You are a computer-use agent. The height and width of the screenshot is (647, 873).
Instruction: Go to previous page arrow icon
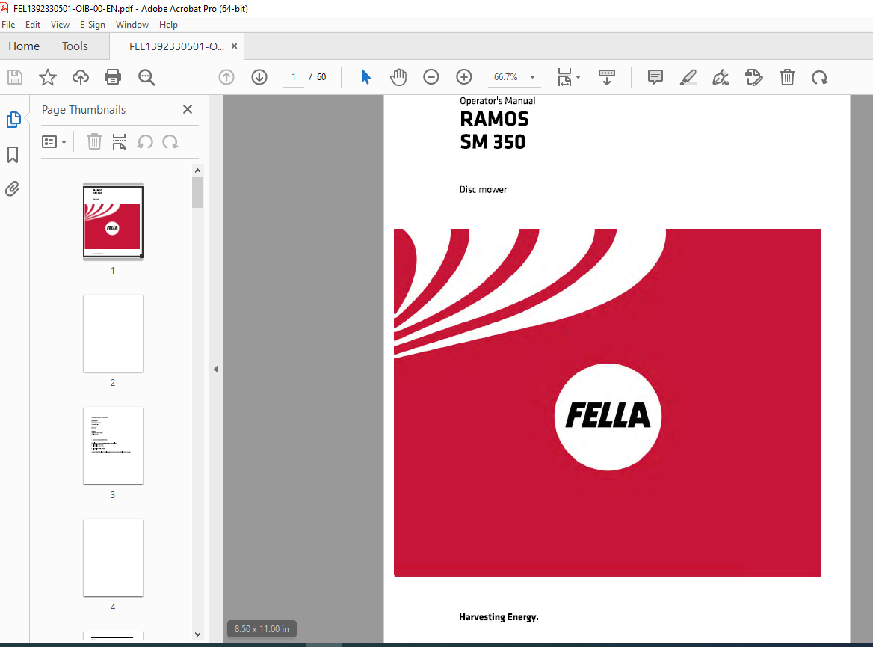(x=226, y=77)
